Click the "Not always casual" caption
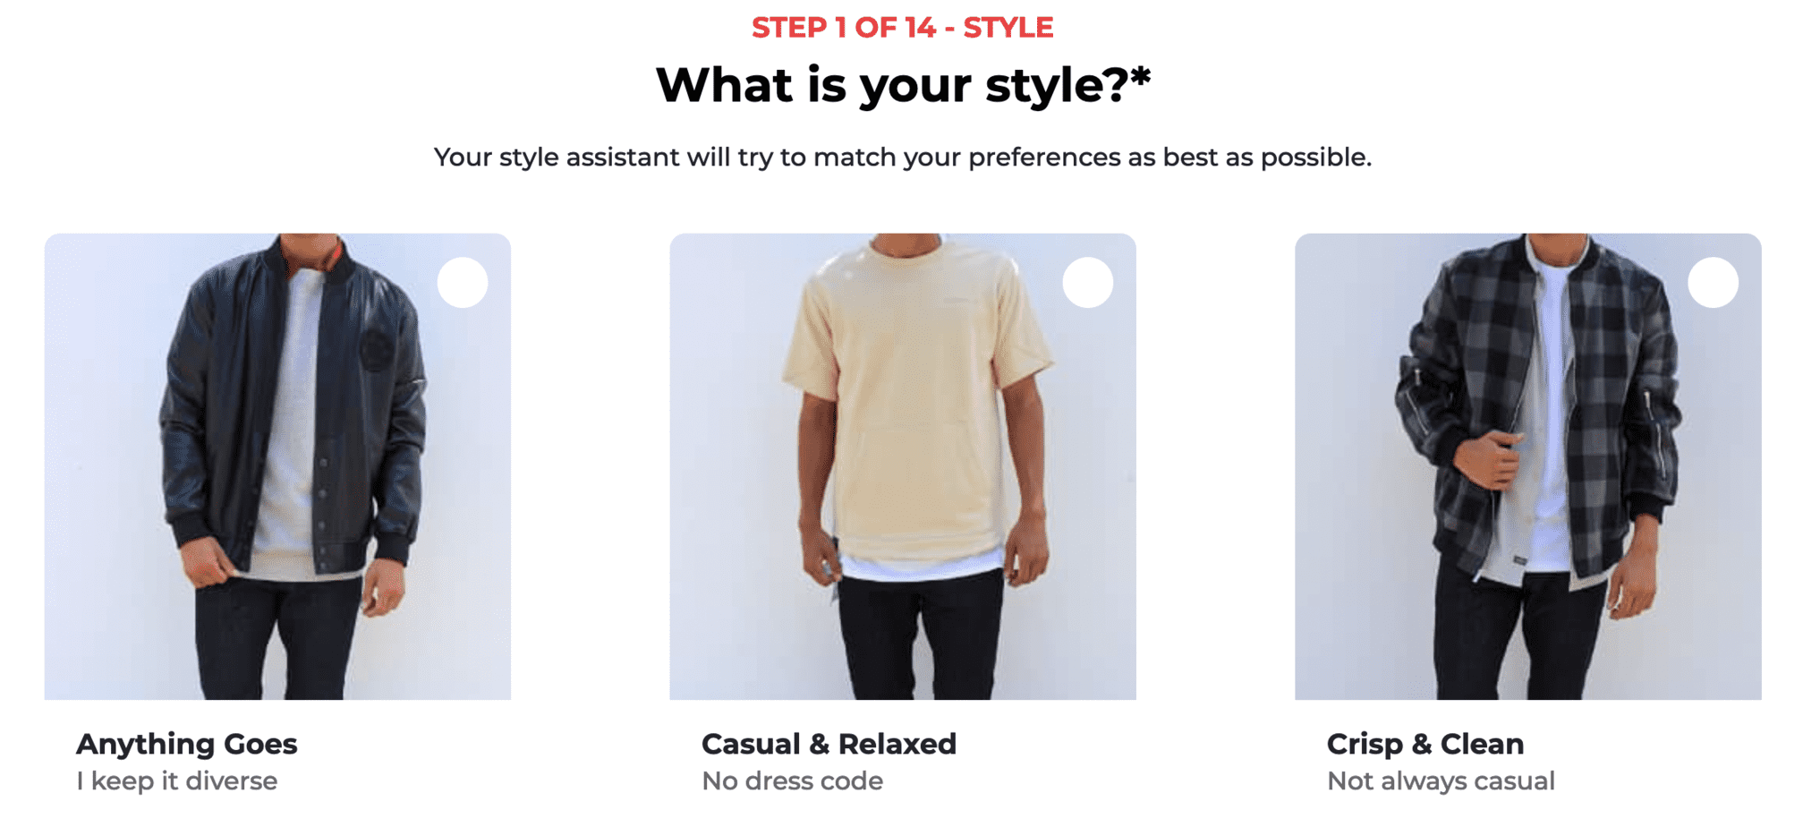 [x=1441, y=781]
